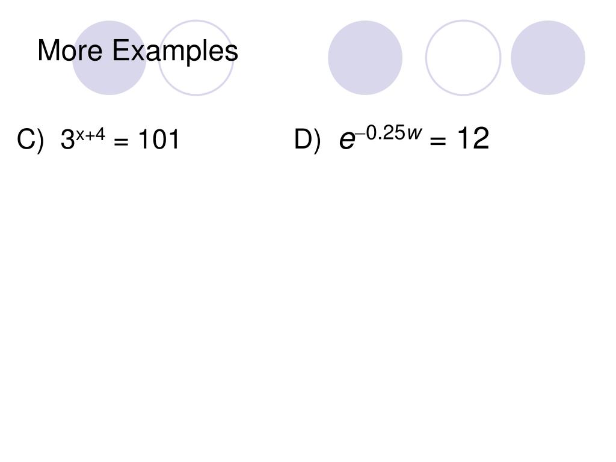This screenshot has width=616, height=462.
Task: Click the equals sign in equation D
Action: pos(438,140)
